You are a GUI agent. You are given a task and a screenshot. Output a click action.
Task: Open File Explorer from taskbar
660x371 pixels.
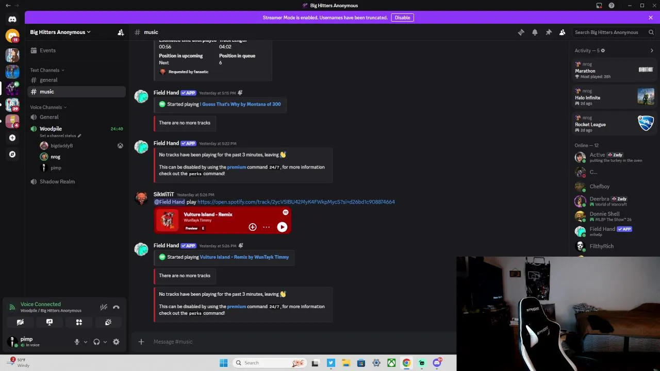[x=346, y=363]
